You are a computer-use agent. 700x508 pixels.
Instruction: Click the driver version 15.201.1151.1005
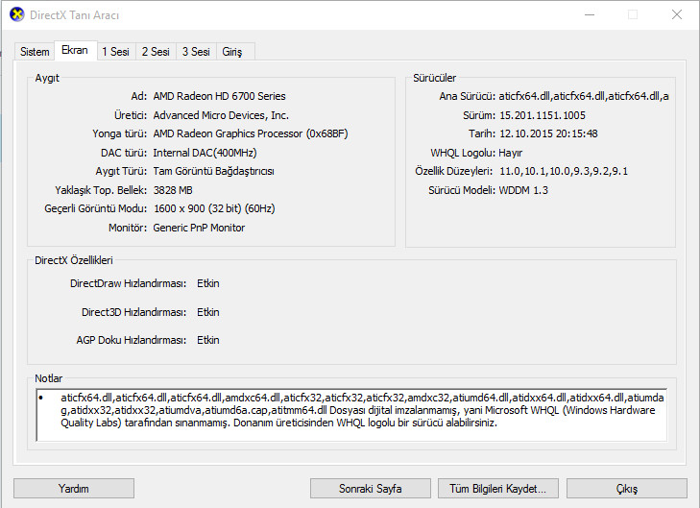click(x=542, y=115)
